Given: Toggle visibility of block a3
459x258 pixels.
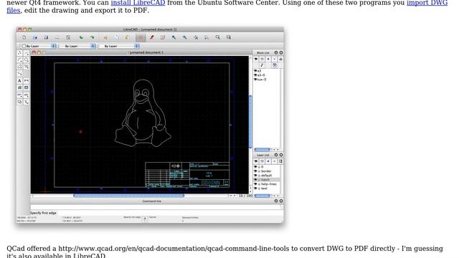Looking at the screenshot, I should (x=255, y=71).
